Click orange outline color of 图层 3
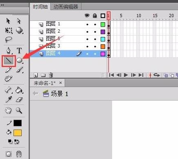Screen dimensions: 178x159 [103, 47]
